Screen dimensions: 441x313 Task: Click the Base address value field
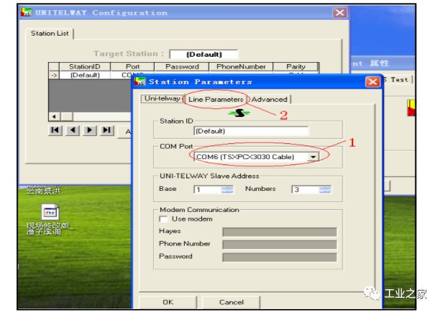pyautogui.click(x=207, y=190)
